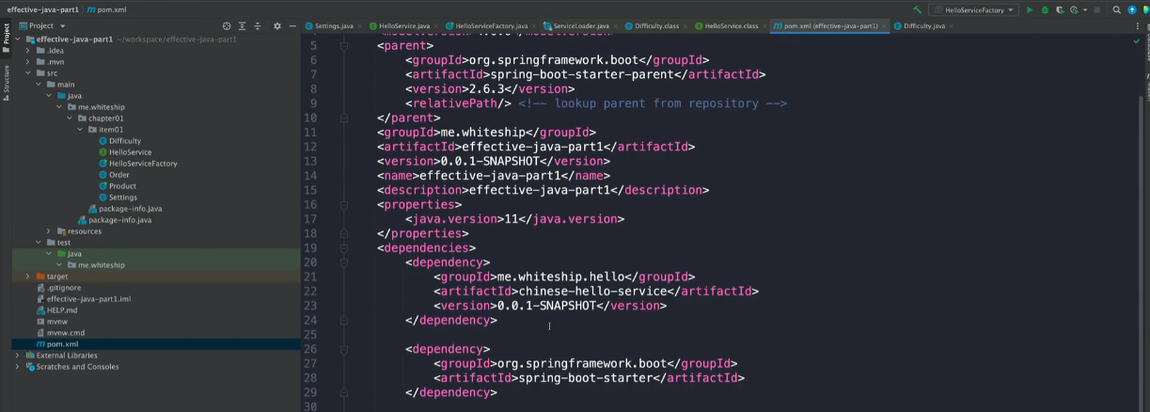Switch to the Difficulty.class tab
The image size is (1150, 412).
655,26
